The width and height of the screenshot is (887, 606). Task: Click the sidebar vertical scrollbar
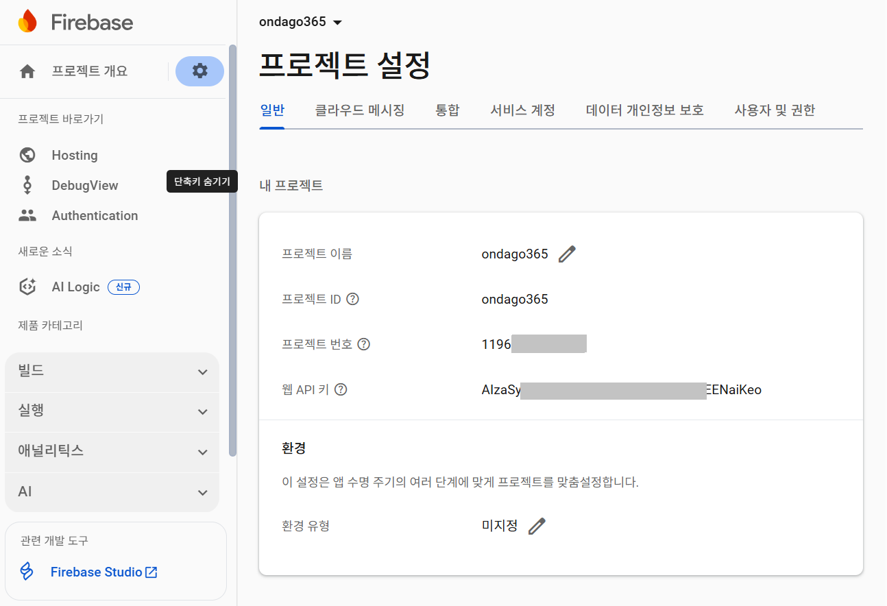pos(233,250)
